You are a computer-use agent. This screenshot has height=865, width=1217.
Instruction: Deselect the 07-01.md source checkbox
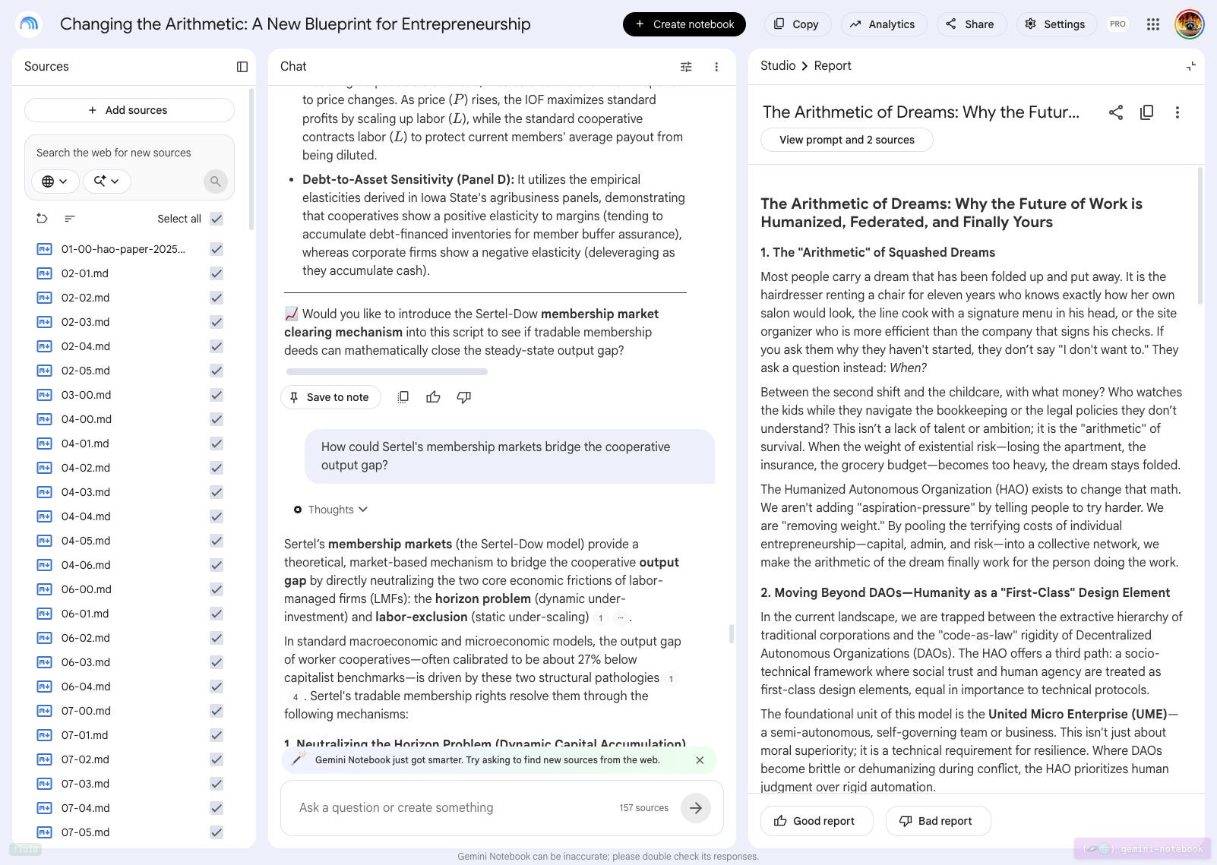tap(217, 735)
